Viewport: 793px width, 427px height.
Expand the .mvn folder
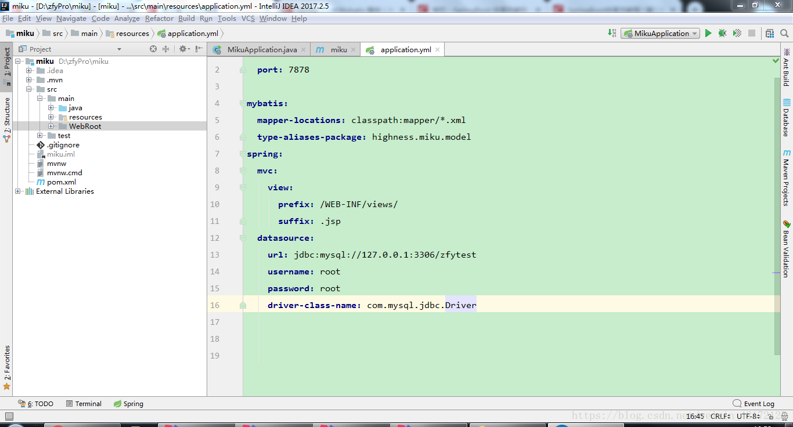tap(29, 80)
